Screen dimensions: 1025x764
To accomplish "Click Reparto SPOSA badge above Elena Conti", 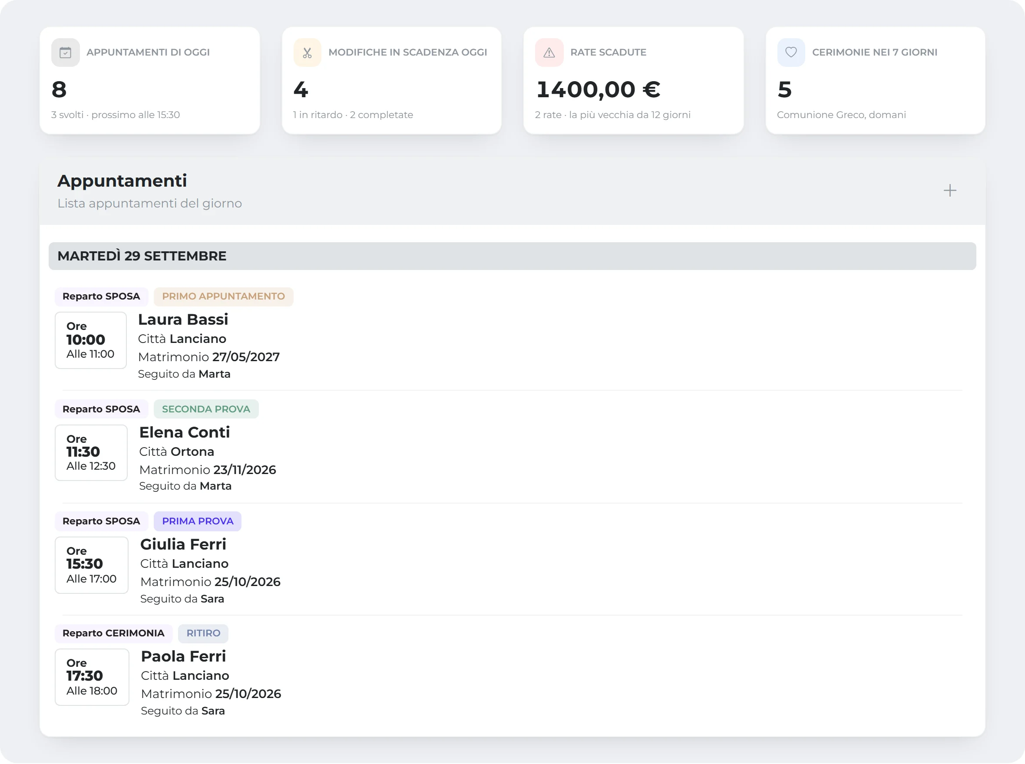I will (x=101, y=409).
